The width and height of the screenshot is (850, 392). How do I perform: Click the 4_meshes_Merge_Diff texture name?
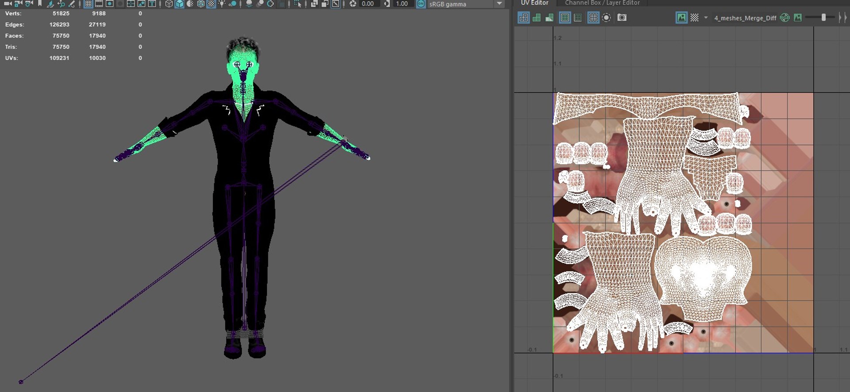[x=745, y=18]
